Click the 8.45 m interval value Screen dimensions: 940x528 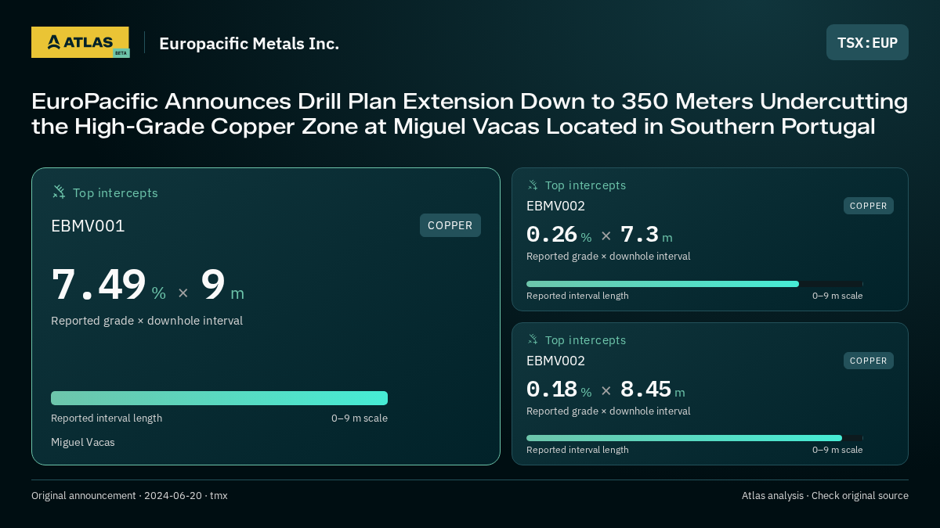(x=653, y=390)
